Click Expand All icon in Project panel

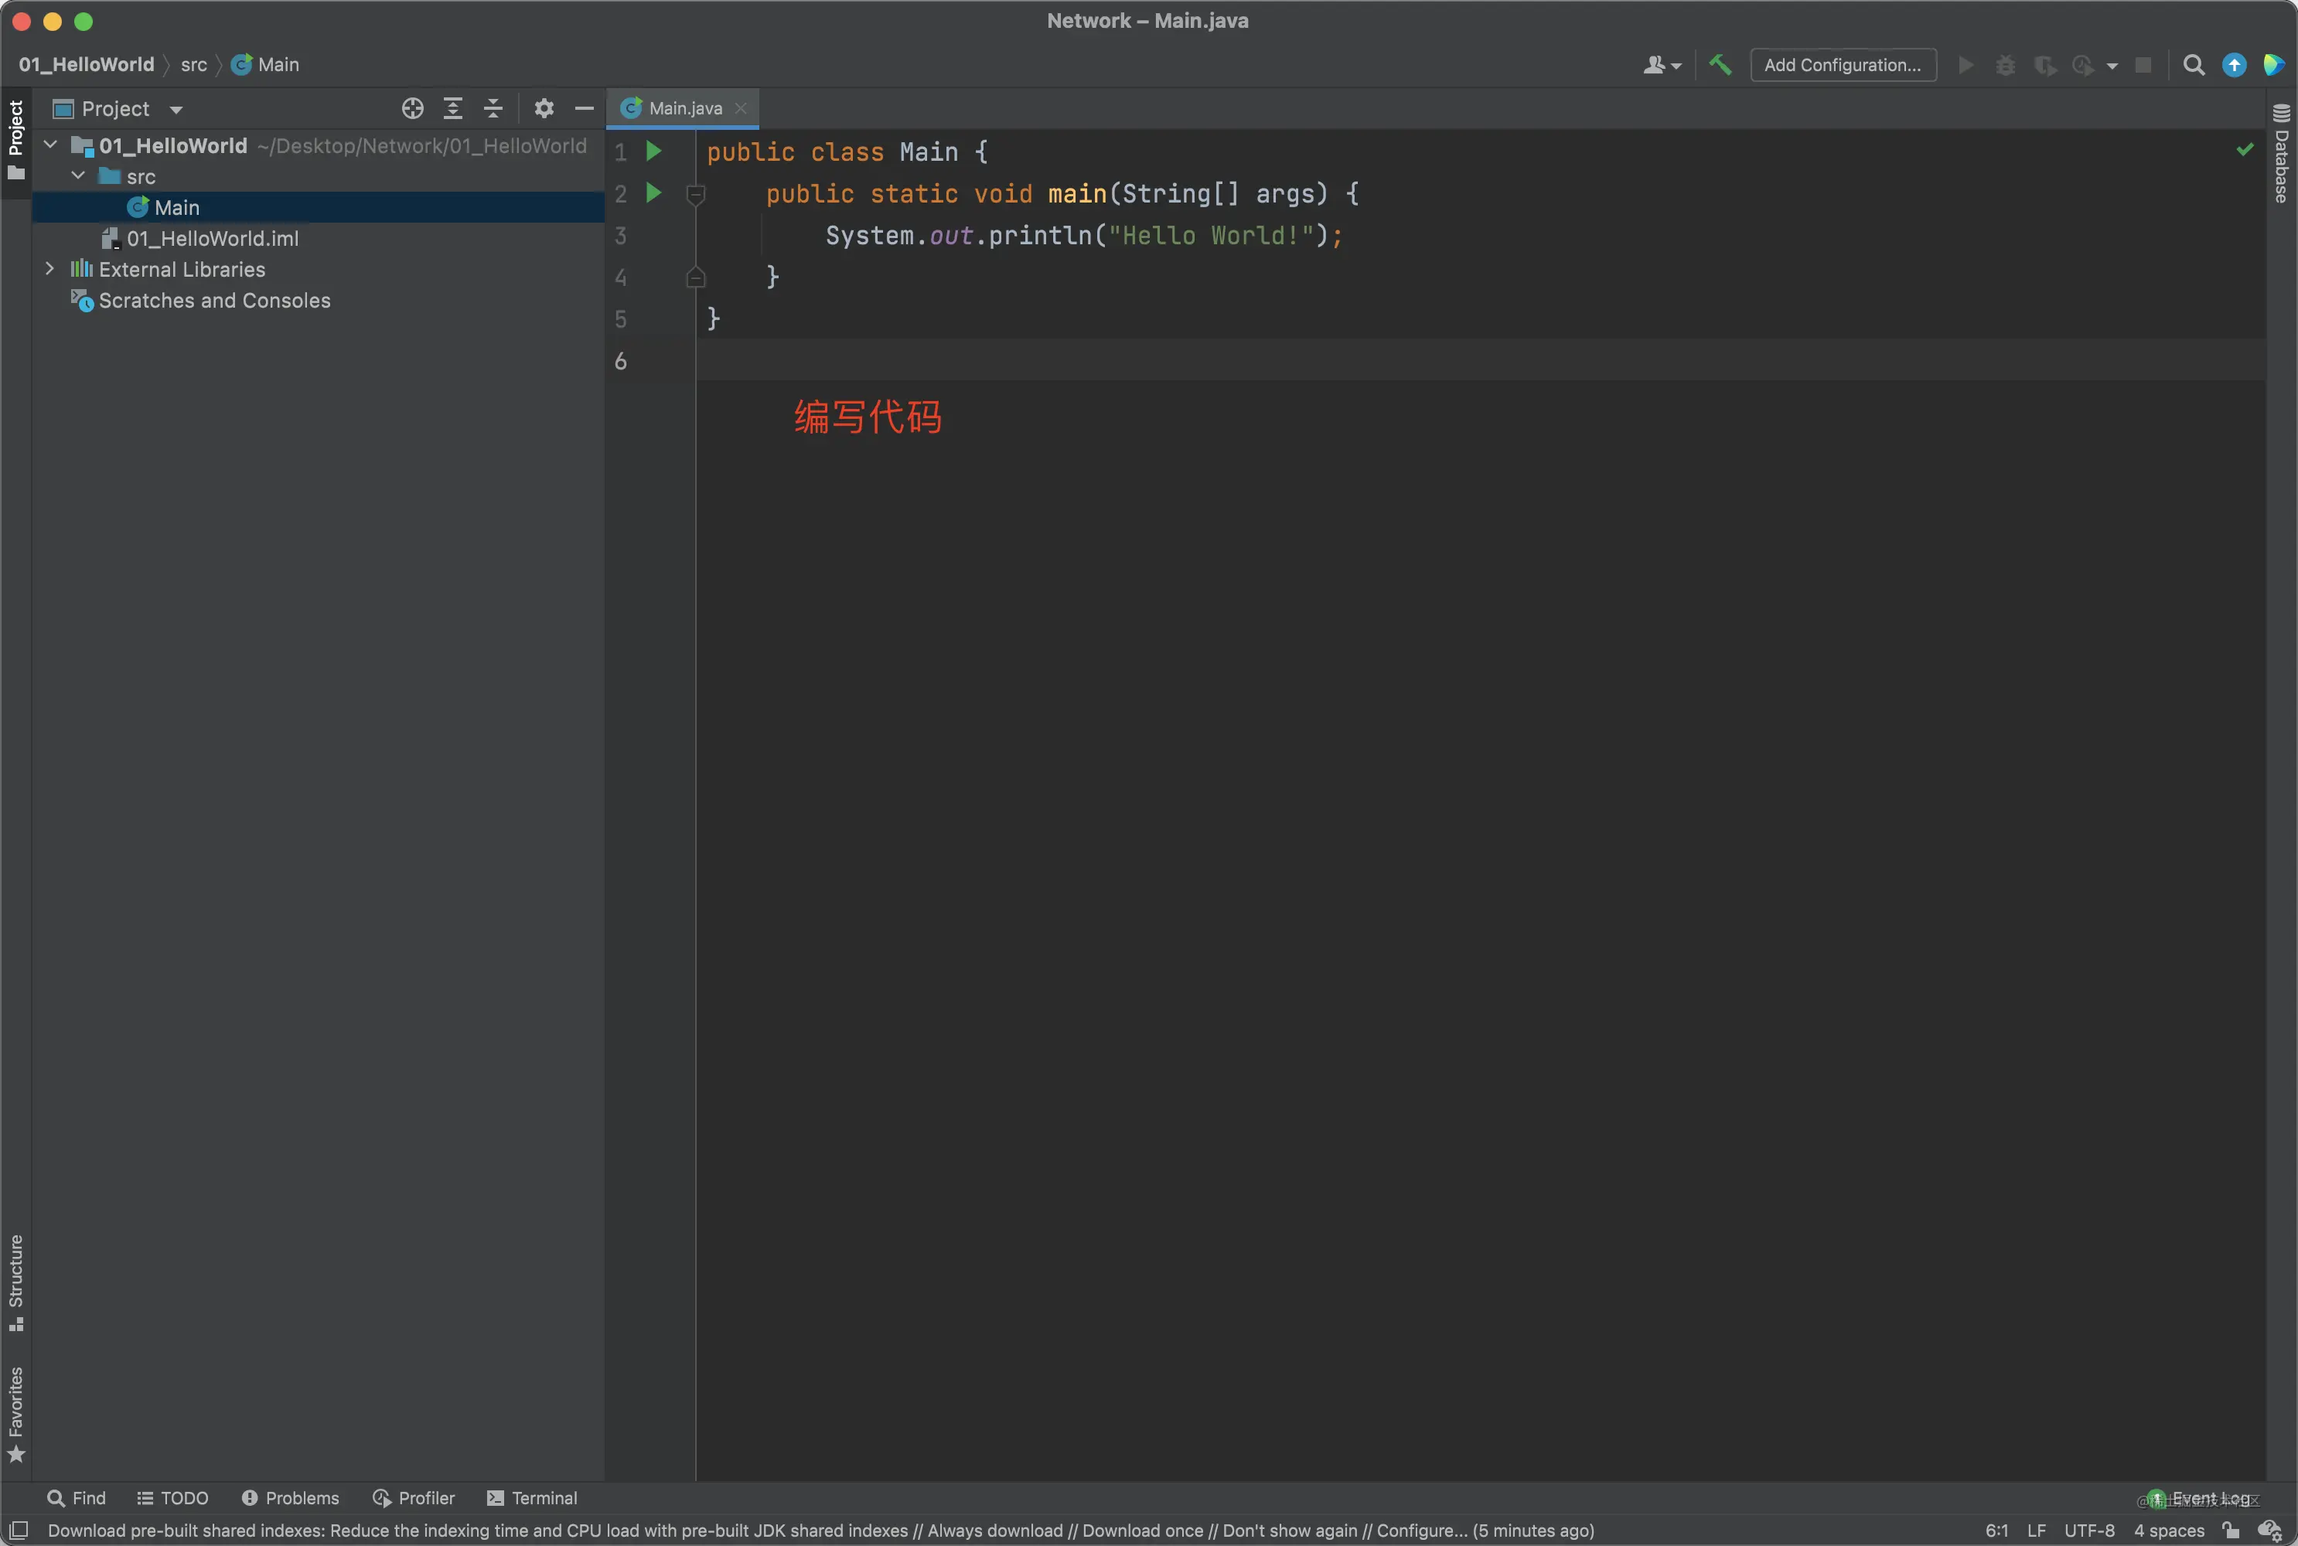tap(452, 108)
